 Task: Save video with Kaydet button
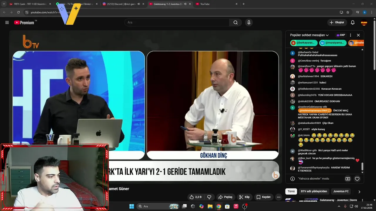[x=263, y=197]
